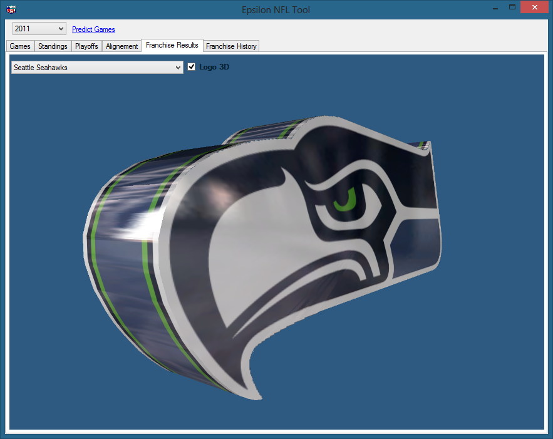The image size is (553, 439).
Task: Close the Epsilon NFL Tool window
Action: [535, 8]
